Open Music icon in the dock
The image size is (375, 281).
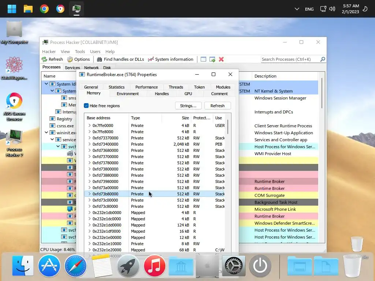tap(155, 266)
